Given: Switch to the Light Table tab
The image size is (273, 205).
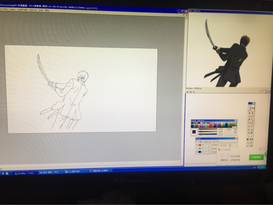Looking at the screenshot, I should (x=212, y=142).
